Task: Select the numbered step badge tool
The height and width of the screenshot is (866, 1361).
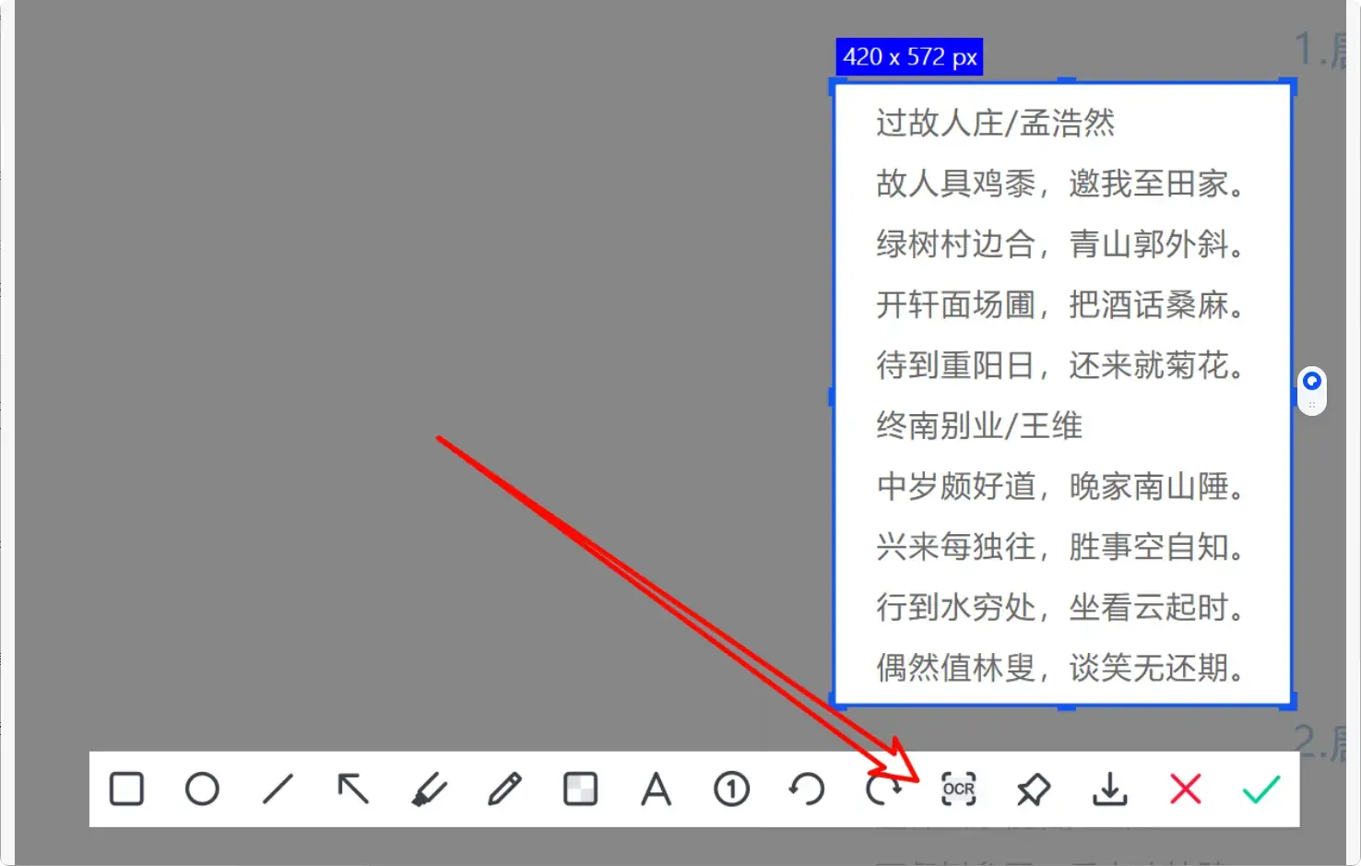Action: coord(731,789)
